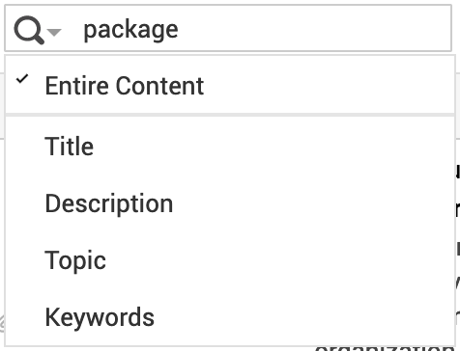Image resolution: width=460 pixels, height=351 pixels.
Task: Keep Entire Content checked by clicking its label
Action: click(x=125, y=86)
